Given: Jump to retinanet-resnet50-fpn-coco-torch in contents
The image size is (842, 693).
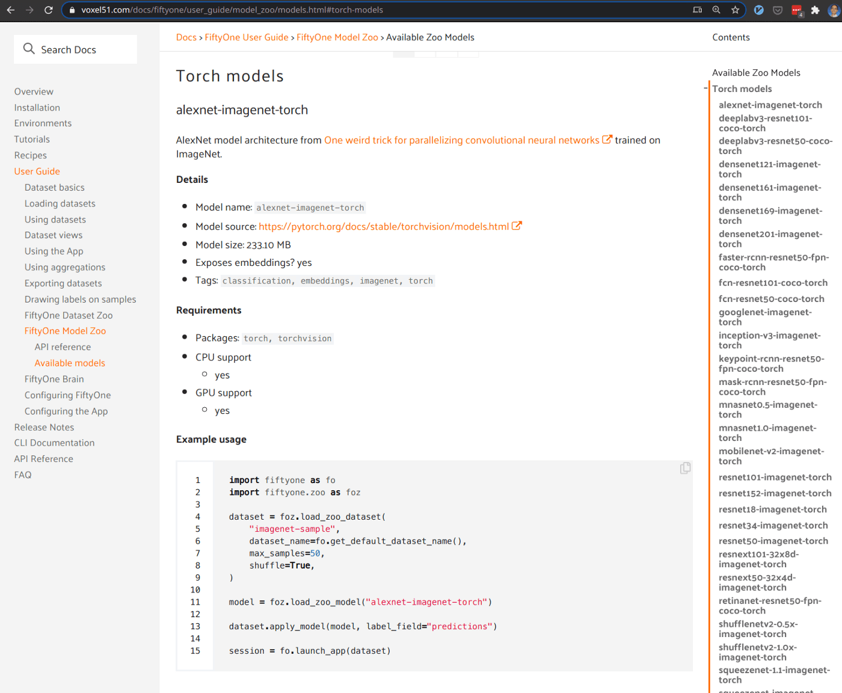Looking at the screenshot, I should click(770, 606).
